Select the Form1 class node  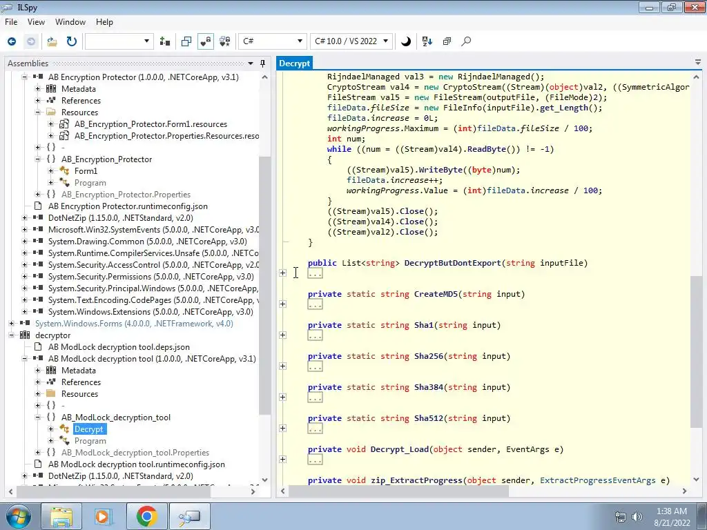click(86, 171)
